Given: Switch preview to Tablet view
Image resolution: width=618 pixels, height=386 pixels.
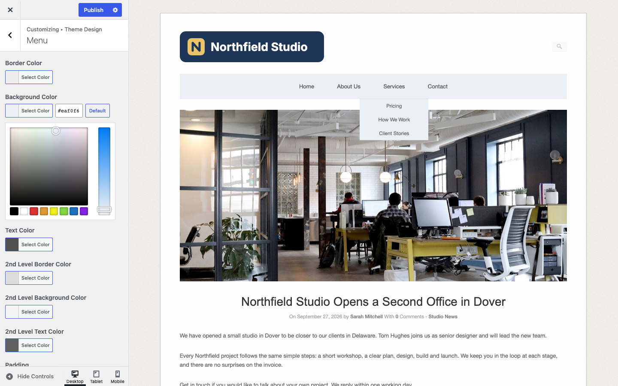Looking at the screenshot, I should pyautogui.click(x=97, y=377).
